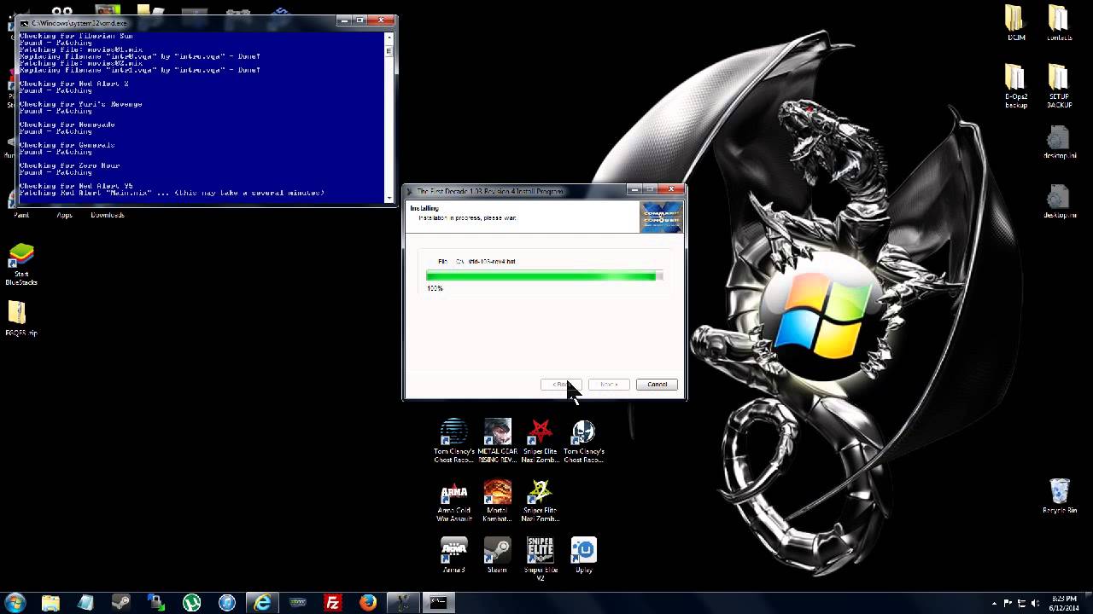Click "Checking for Yuri's Revenge" line in cmd

point(81,104)
